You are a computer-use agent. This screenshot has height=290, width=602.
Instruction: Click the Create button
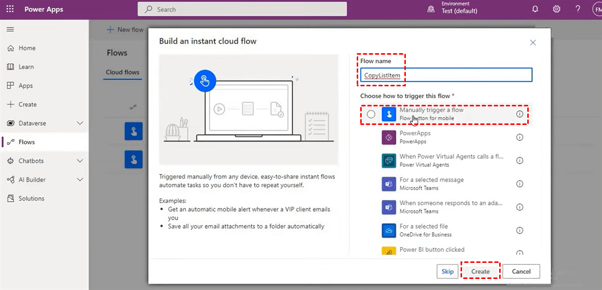pyautogui.click(x=480, y=271)
